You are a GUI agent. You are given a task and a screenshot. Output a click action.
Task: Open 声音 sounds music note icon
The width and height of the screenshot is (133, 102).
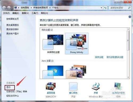[96, 86]
